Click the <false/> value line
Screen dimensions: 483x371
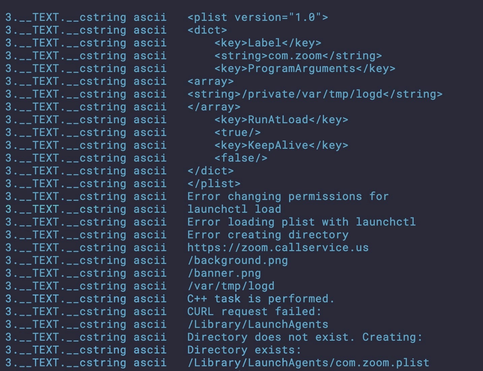tap(241, 158)
